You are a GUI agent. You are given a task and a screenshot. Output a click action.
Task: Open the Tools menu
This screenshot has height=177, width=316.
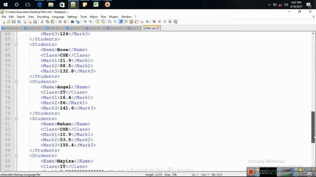click(83, 17)
